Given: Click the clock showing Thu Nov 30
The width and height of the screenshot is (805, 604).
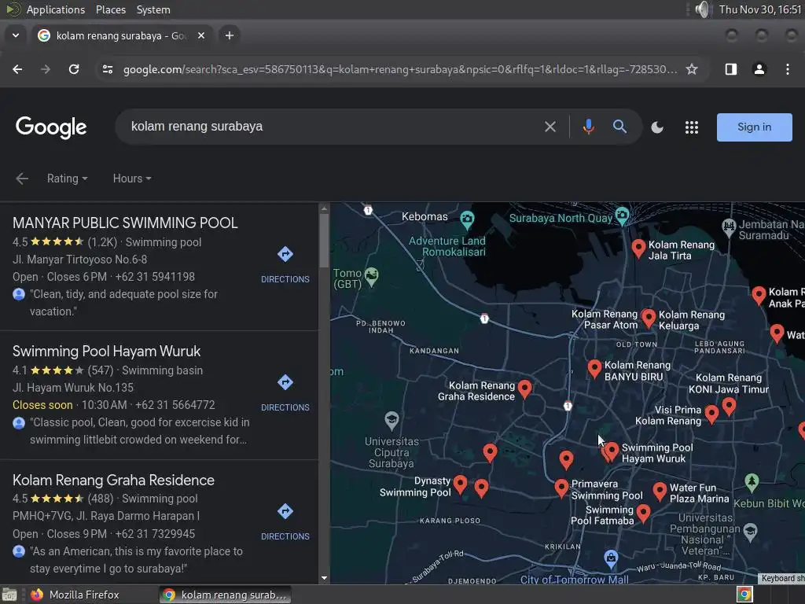Looking at the screenshot, I should (x=760, y=9).
